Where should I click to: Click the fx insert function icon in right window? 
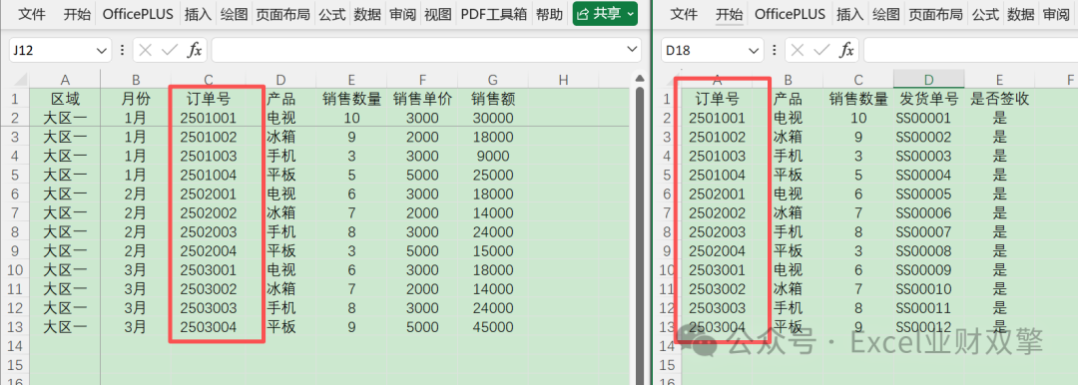(847, 50)
